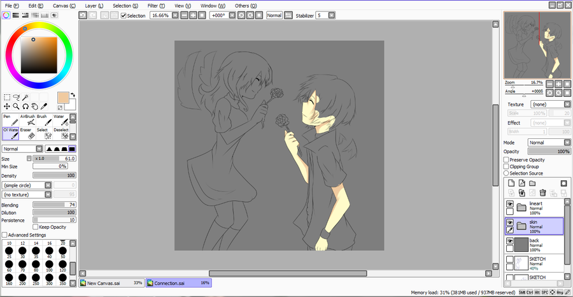Screen dimensions: 573x297
Task: Enable the Clipping Group checkbox
Action: (506, 166)
